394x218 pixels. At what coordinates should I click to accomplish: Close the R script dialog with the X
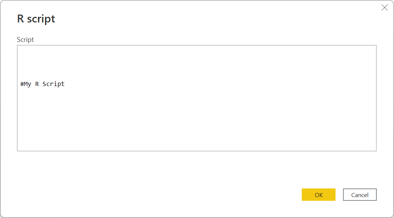coord(385,7)
